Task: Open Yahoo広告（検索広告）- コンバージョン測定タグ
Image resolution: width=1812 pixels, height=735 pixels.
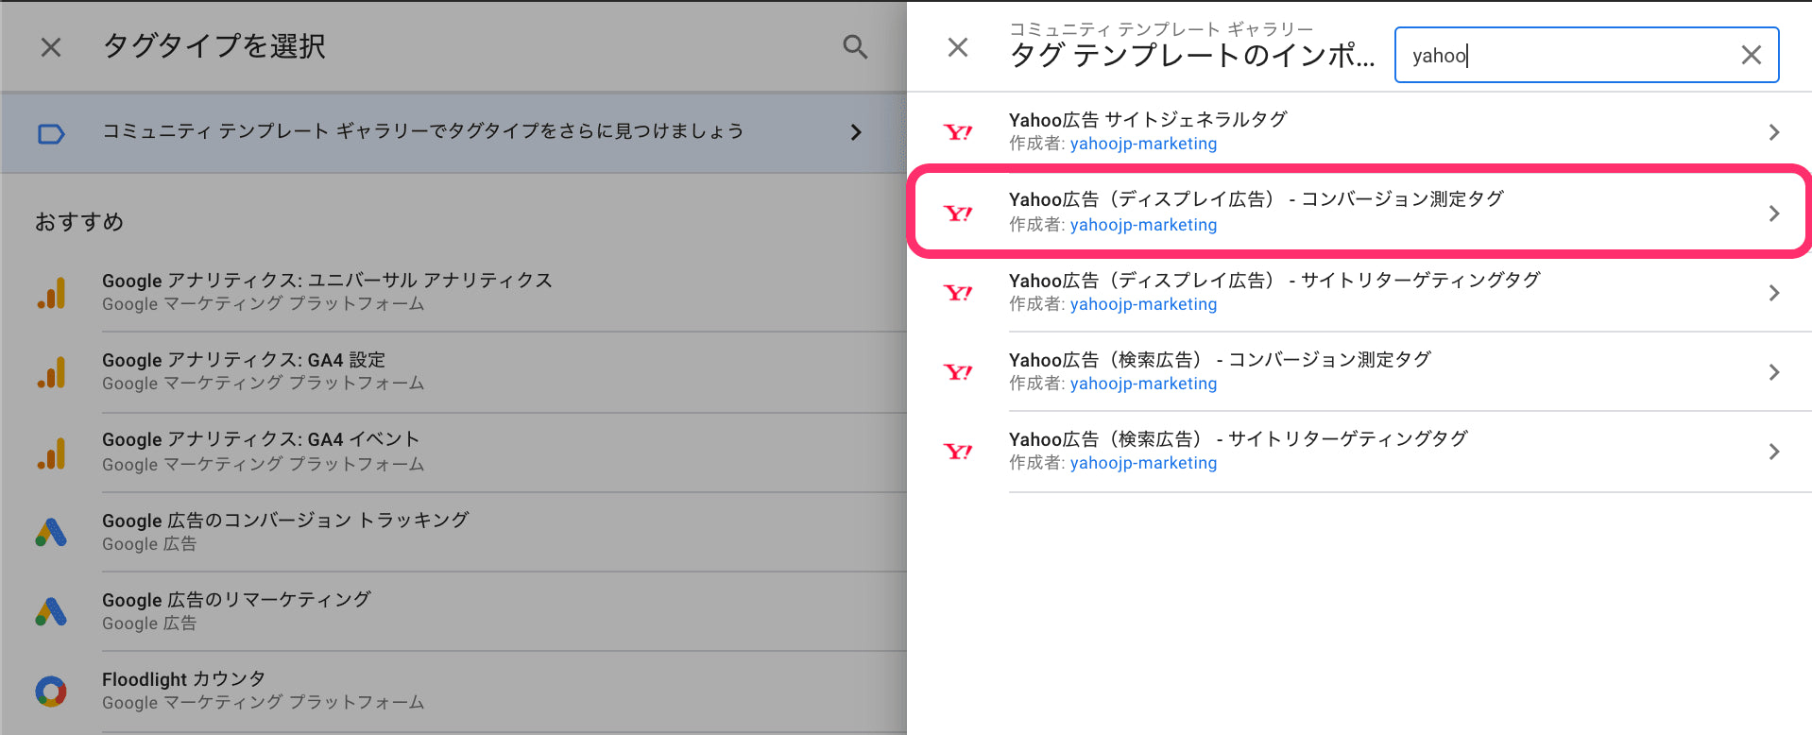Action: 1359,371
